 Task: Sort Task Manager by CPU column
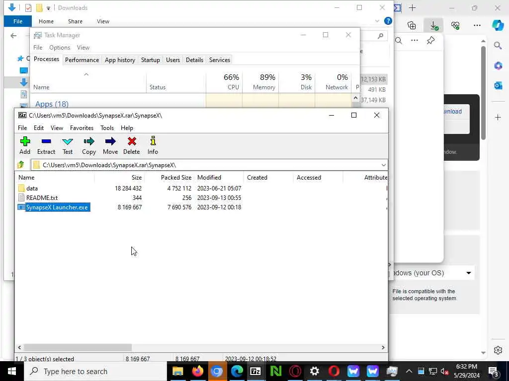pyautogui.click(x=224, y=82)
